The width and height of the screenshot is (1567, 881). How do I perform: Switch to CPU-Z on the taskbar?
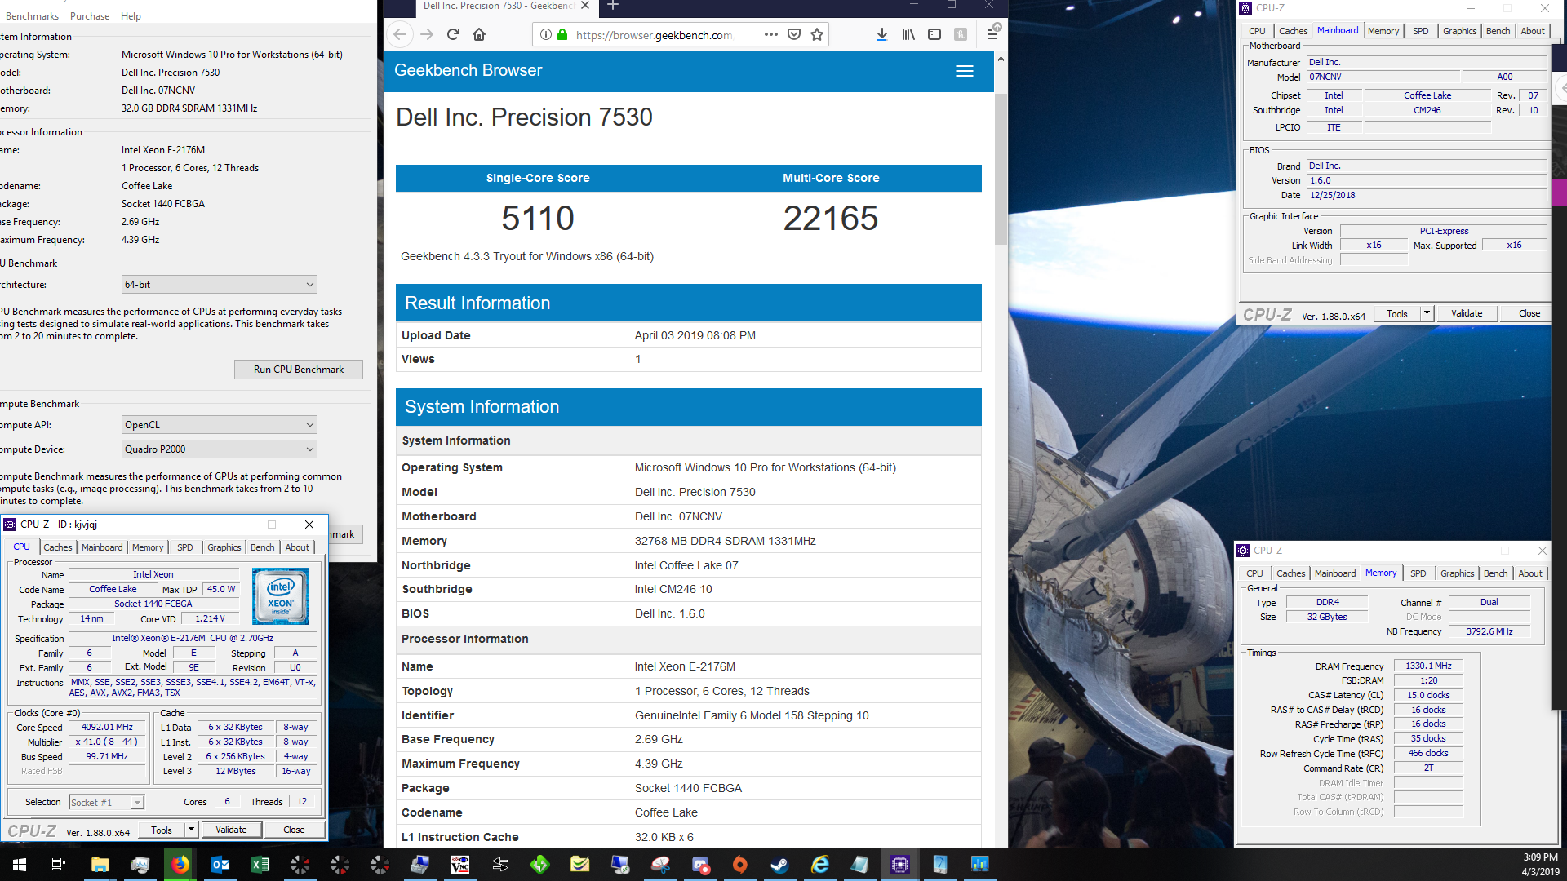(899, 865)
